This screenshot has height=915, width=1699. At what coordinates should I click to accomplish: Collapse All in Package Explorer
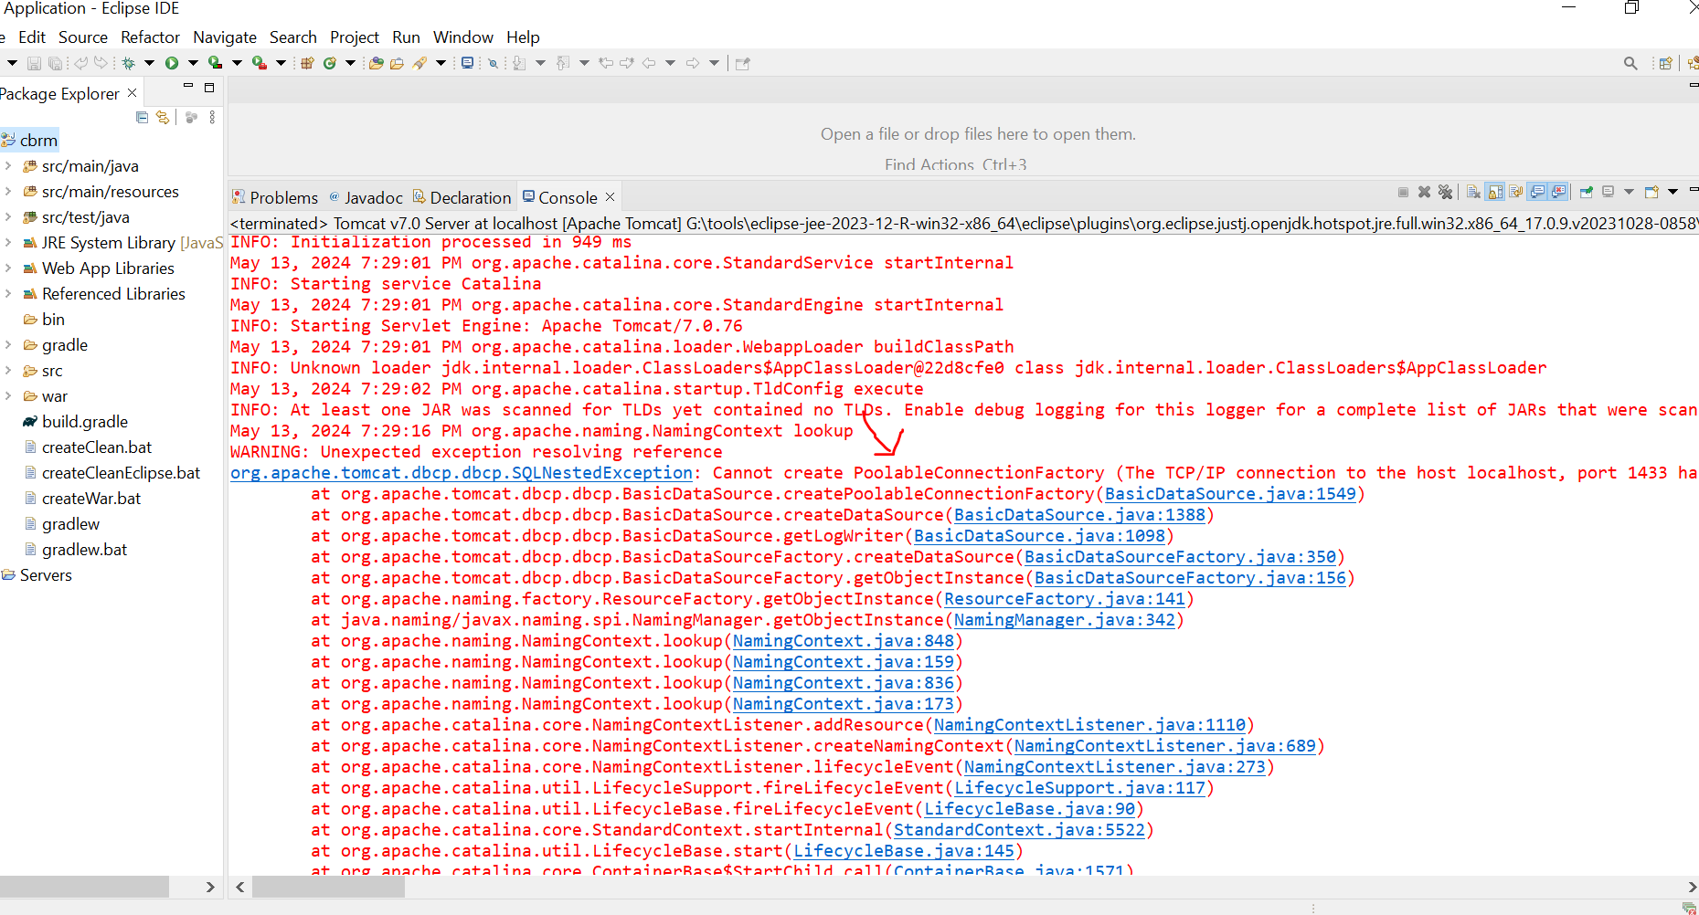(x=142, y=117)
